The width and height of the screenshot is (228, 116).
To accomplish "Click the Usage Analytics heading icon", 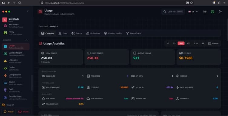I will pyautogui.click(x=40, y=43).
